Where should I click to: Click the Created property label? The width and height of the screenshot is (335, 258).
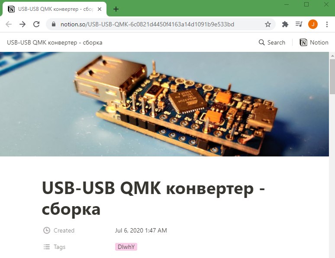[x=64, y=230]
